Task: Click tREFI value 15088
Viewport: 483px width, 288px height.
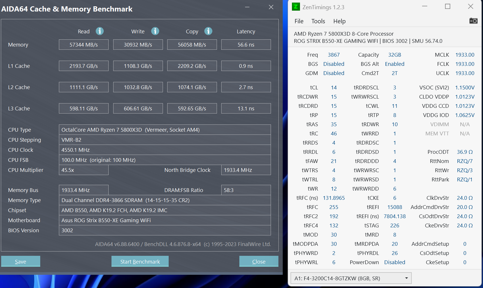Action: tap(395, 207)
